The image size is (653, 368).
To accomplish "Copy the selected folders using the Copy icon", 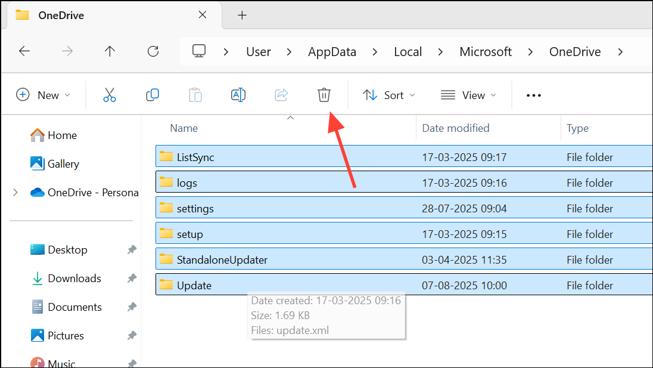I will click(x=153, y=95).
